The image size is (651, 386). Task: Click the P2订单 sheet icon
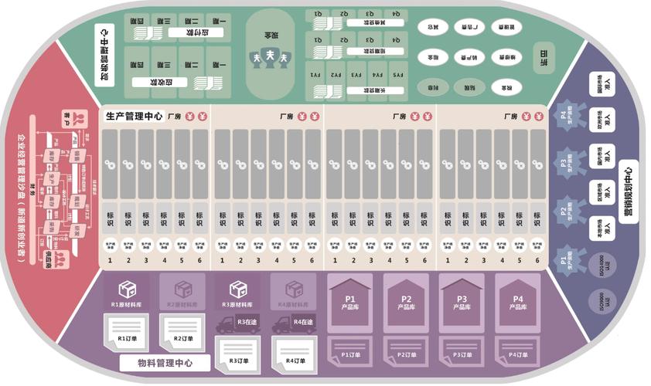406,351
